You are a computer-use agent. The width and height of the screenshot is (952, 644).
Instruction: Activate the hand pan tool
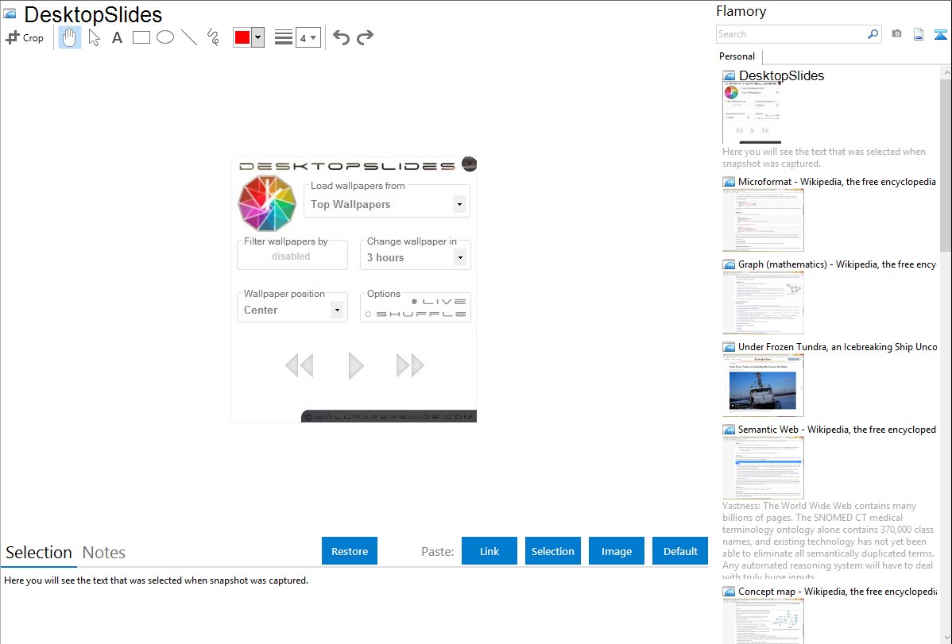pyautogui.click(x=70, y=37)
